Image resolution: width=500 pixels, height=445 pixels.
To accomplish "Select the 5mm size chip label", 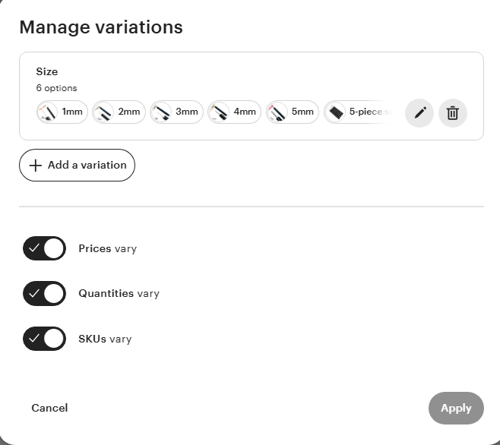I will pyautogui.click(x=302, y=112).
